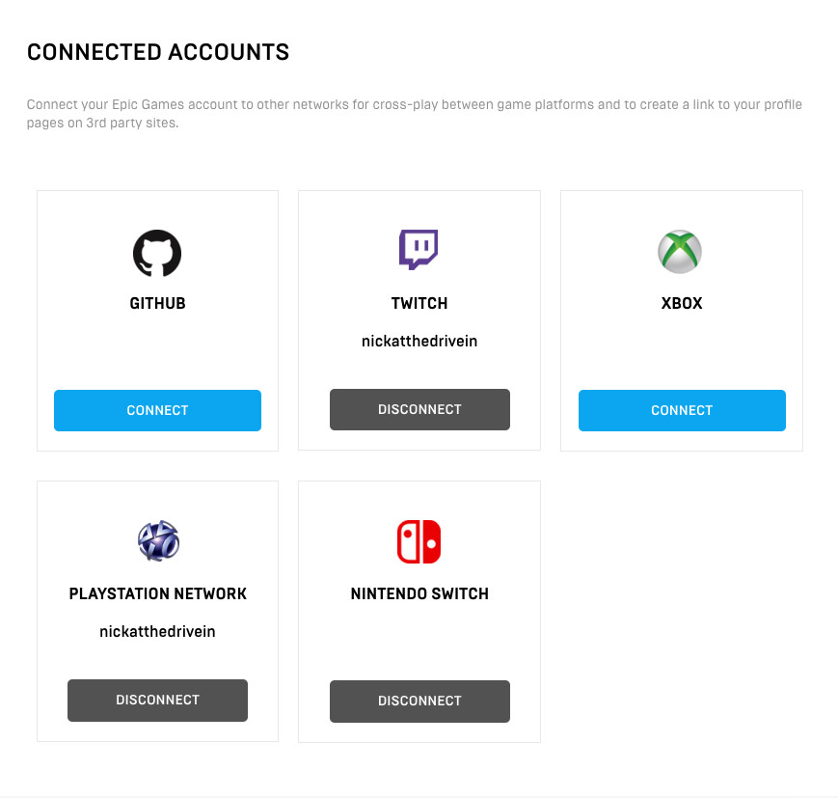Select the PlayStation Network username nickatthedrivein

[x=157, y=632]
